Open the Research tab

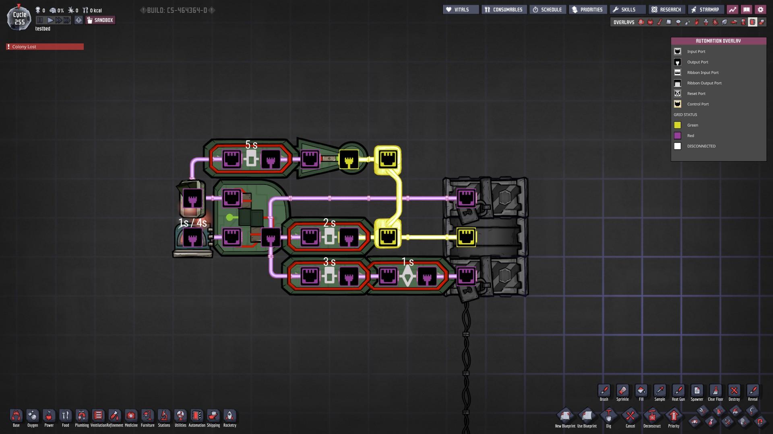(667, 10)
